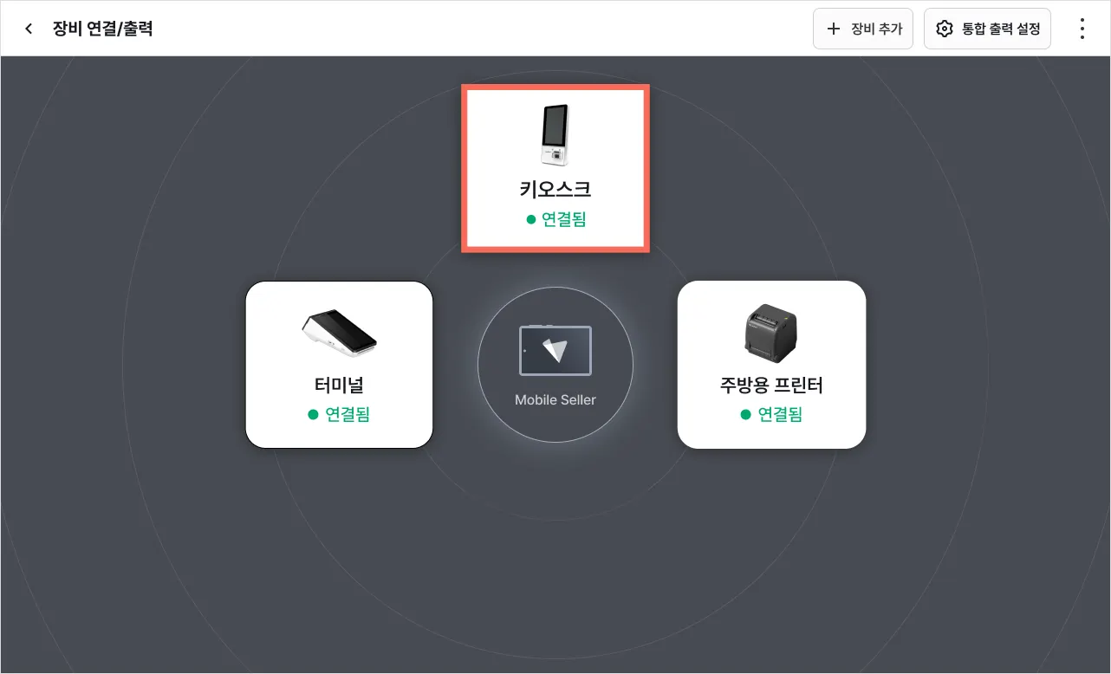Open the 키오스크 device card
Screen dimensions: 1111x674
point(555,168)
